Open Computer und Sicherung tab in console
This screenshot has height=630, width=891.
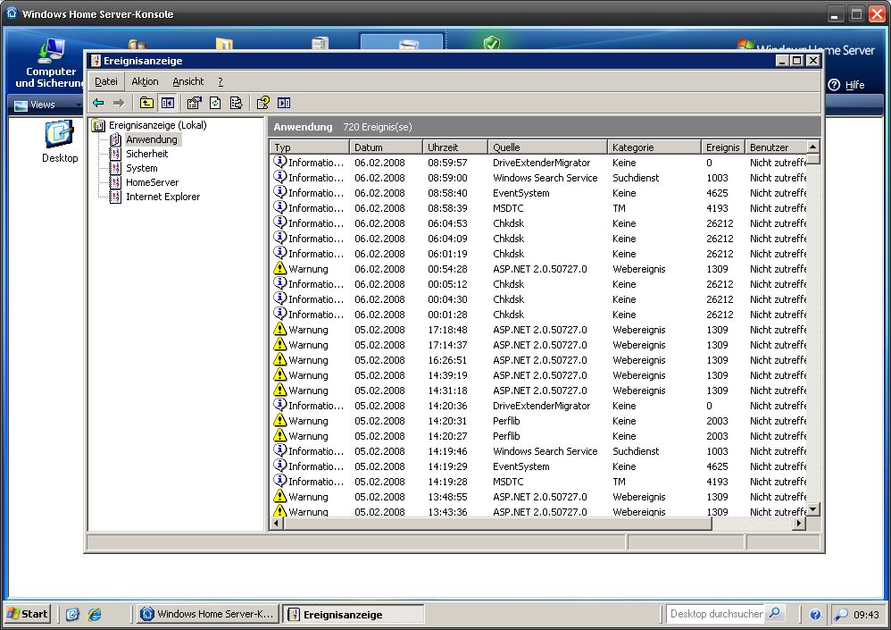(x=50, y=63)
